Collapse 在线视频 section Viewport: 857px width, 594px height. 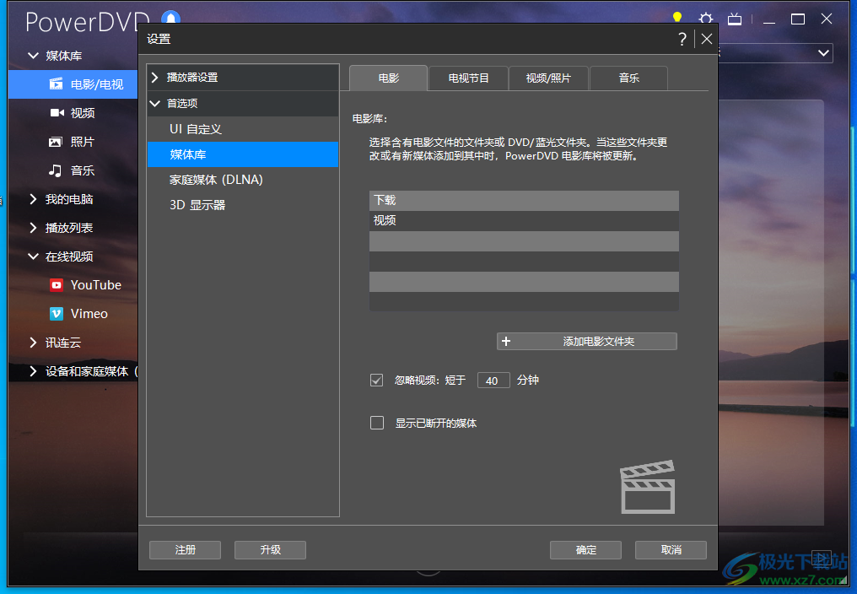[34, 256]
